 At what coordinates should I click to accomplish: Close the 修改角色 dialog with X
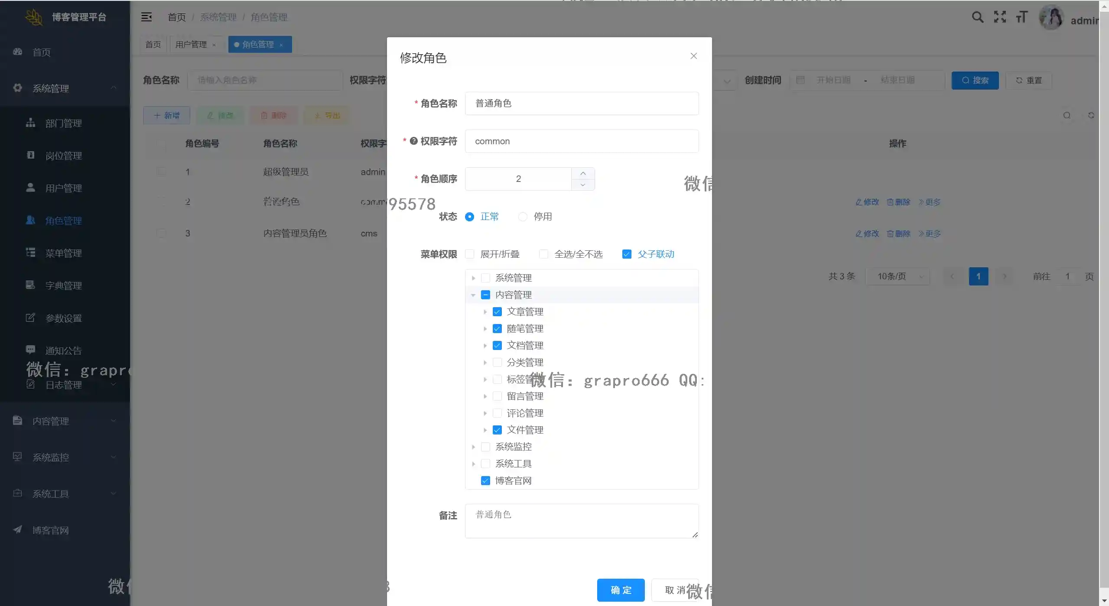[693, 56]
